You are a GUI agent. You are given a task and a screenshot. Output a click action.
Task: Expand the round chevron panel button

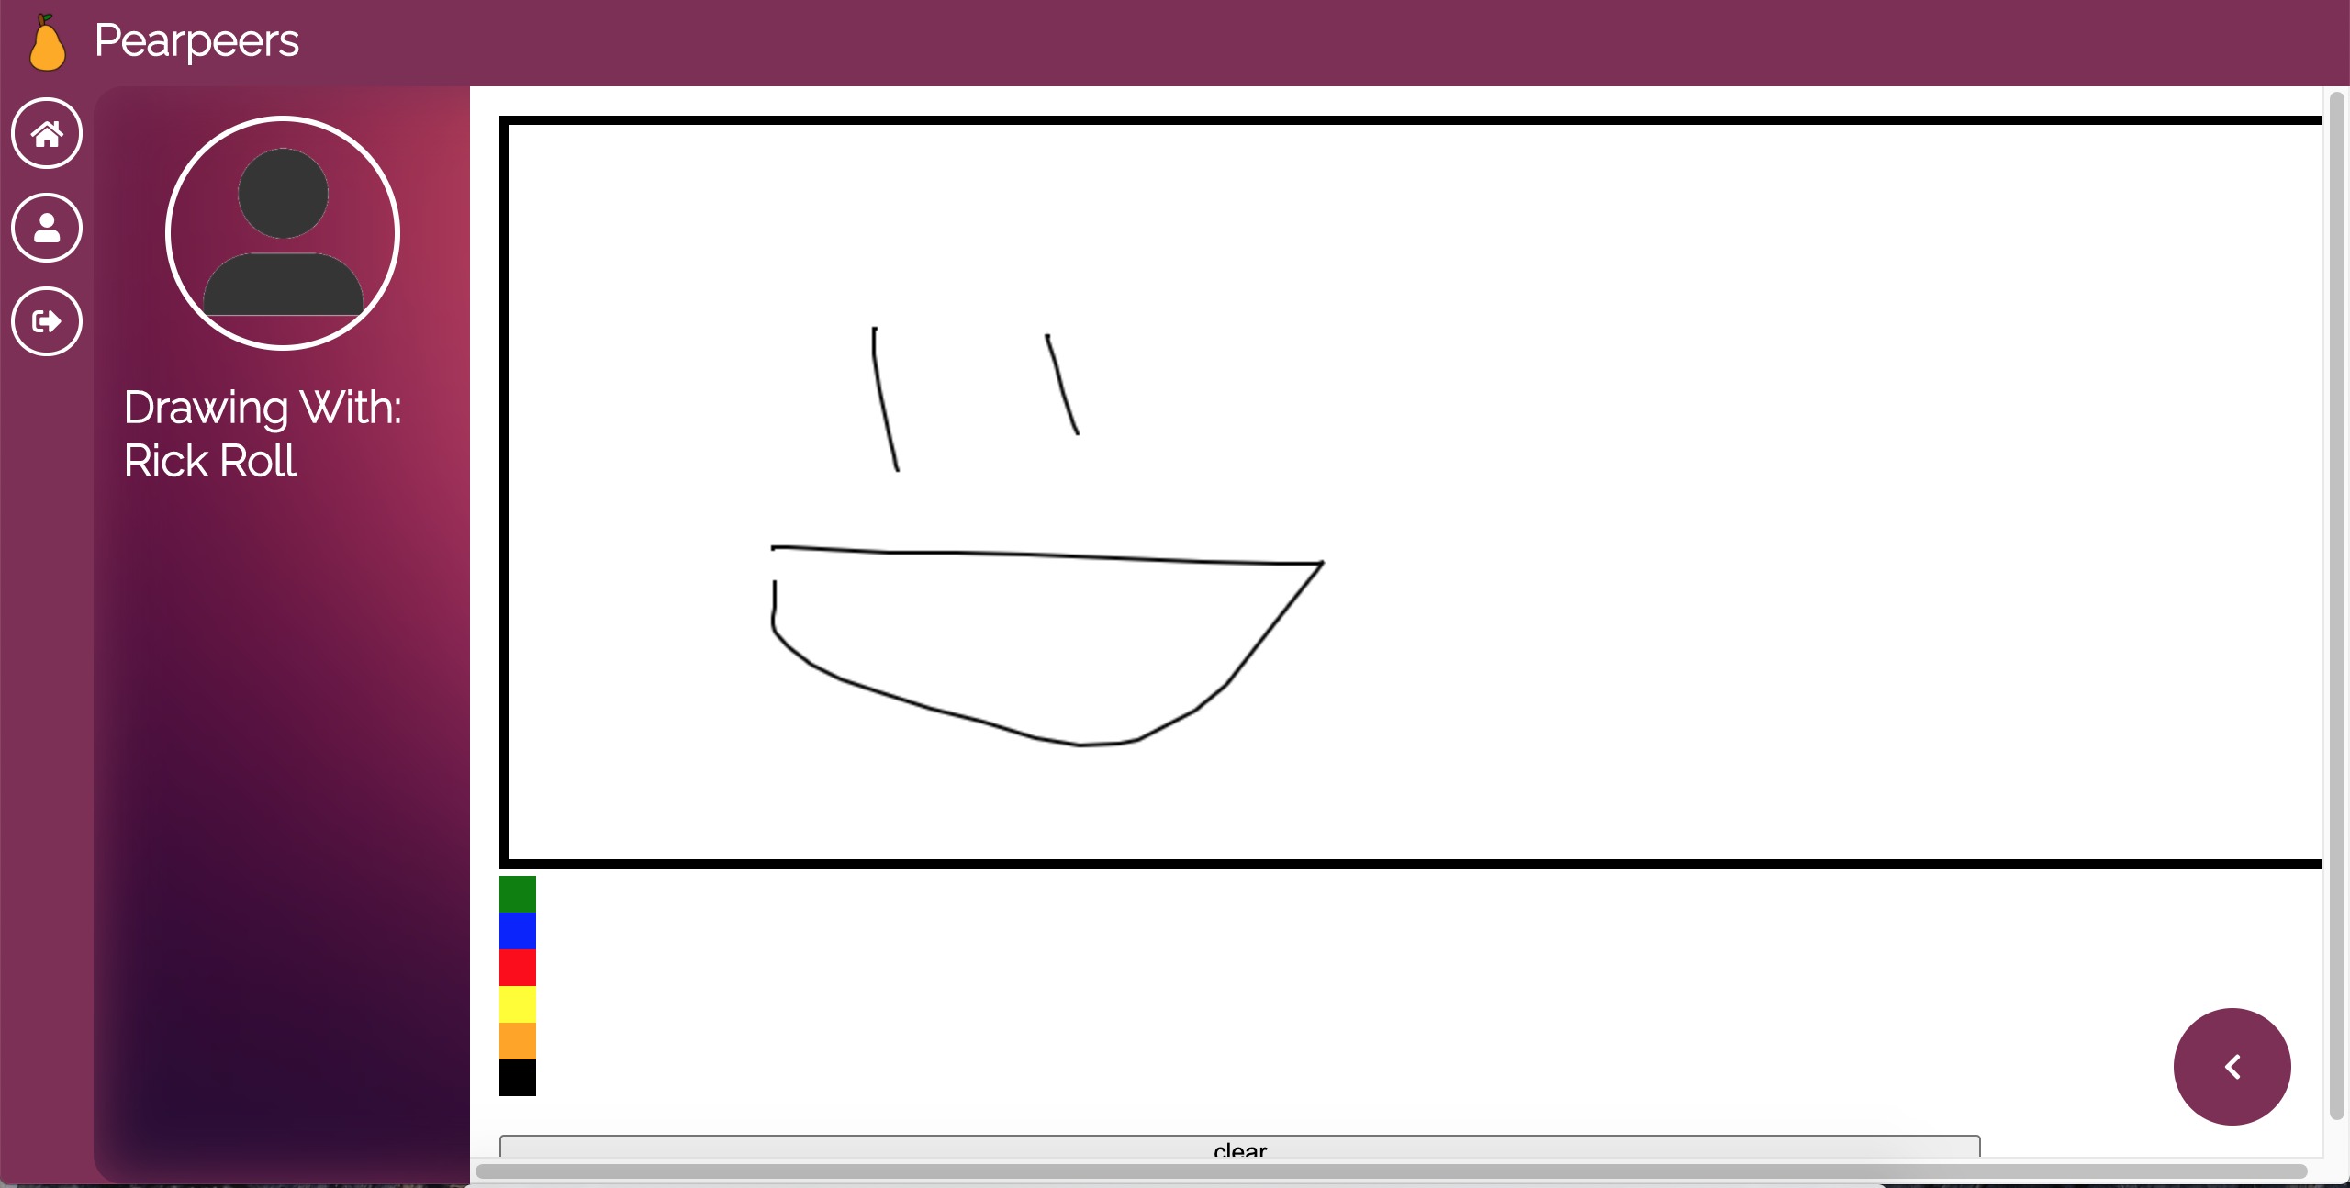point(2232,1067)
